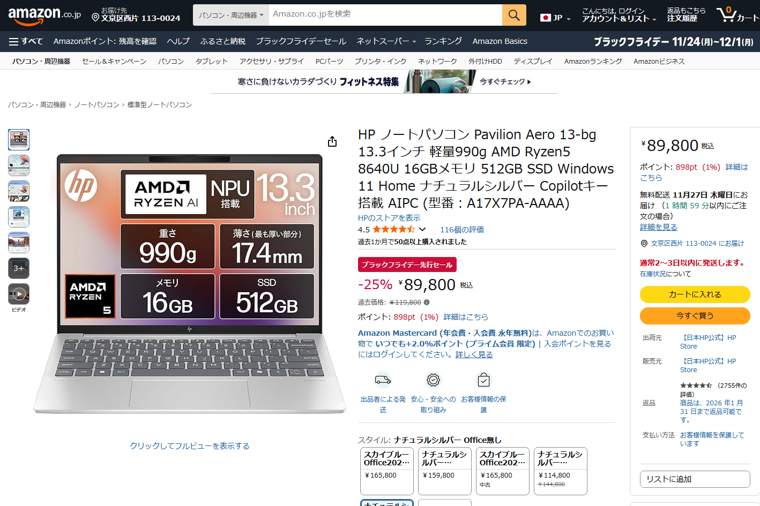760x506 pixels.
Task: Play the product video thumbnail
Action: click(x=19, y=294)
